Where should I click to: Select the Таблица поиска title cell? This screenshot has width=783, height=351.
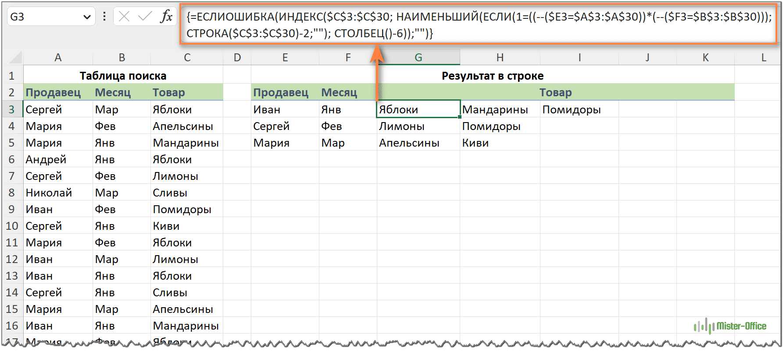(x=123, y=76)
